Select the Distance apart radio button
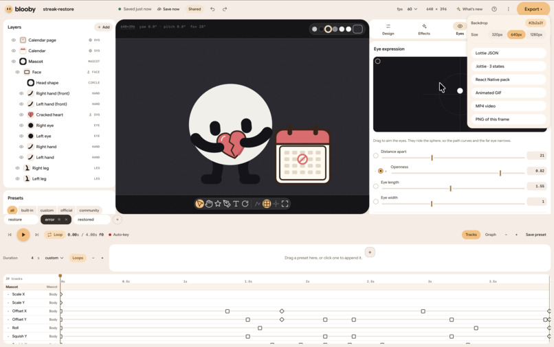554x347 pixels. click(375, 156)
